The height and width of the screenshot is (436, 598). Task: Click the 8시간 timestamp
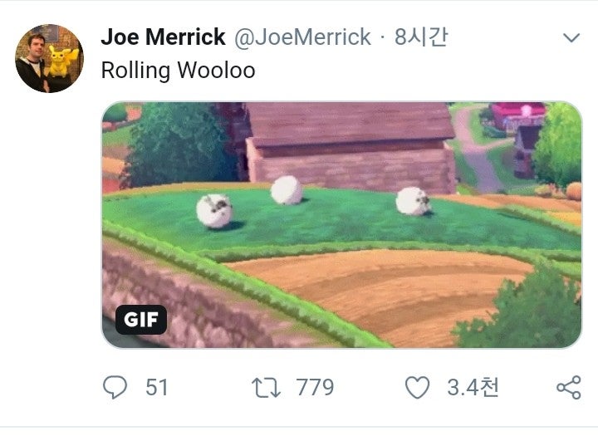pos(421,37)
